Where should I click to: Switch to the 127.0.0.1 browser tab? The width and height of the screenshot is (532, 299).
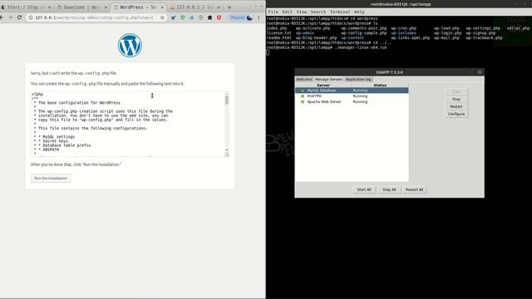click(x=195, y=7)
